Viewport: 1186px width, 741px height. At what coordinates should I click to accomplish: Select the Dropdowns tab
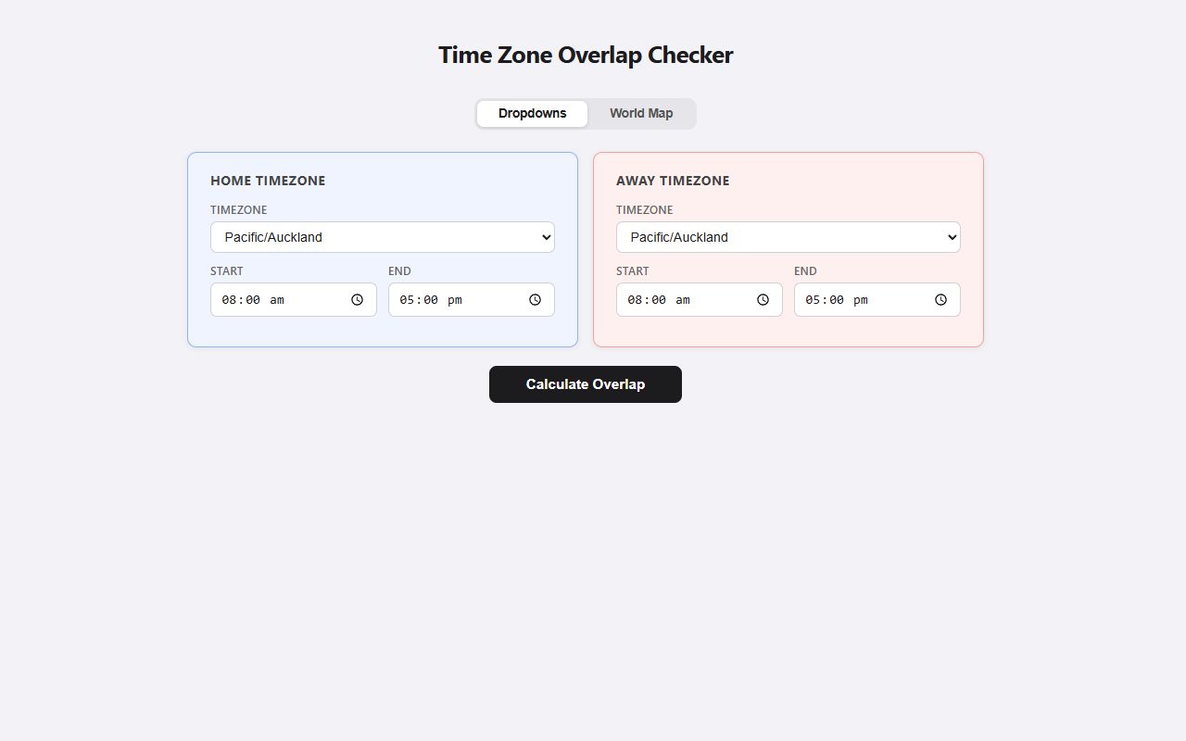[532, 113]
